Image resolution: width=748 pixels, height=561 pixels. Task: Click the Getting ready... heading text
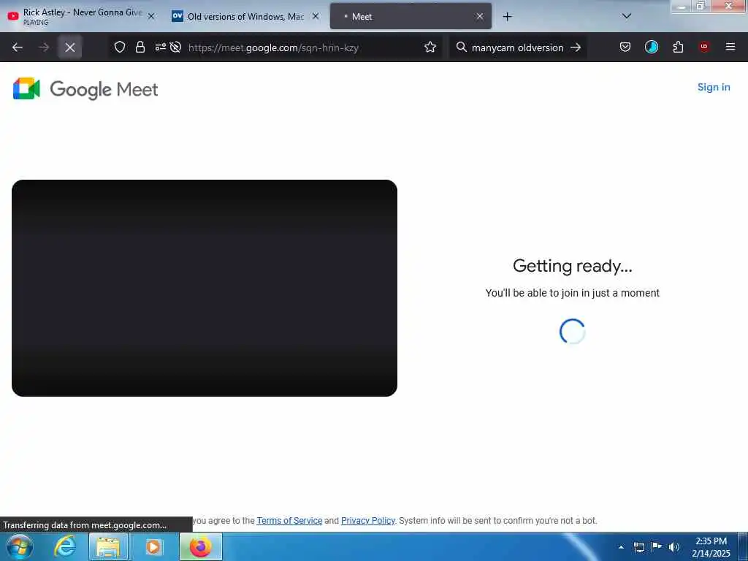pyautogui.click(x=573, y=266)
